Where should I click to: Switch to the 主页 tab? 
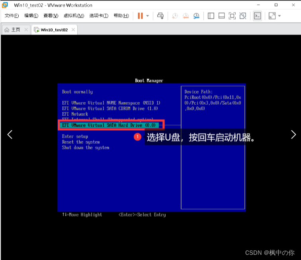point(16,30)
